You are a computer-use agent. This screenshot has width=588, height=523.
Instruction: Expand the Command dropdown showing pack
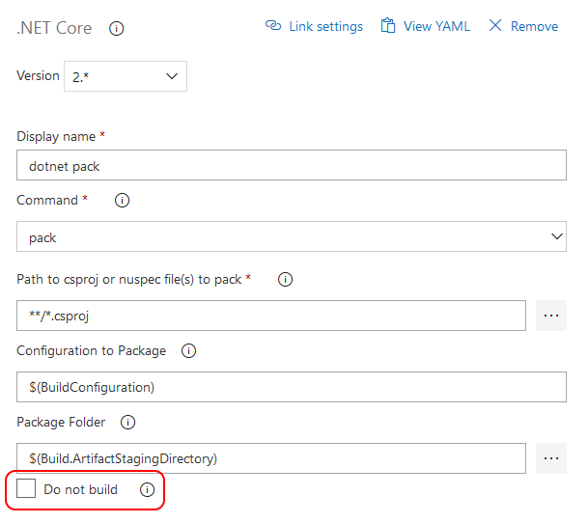tap(292, 236)
